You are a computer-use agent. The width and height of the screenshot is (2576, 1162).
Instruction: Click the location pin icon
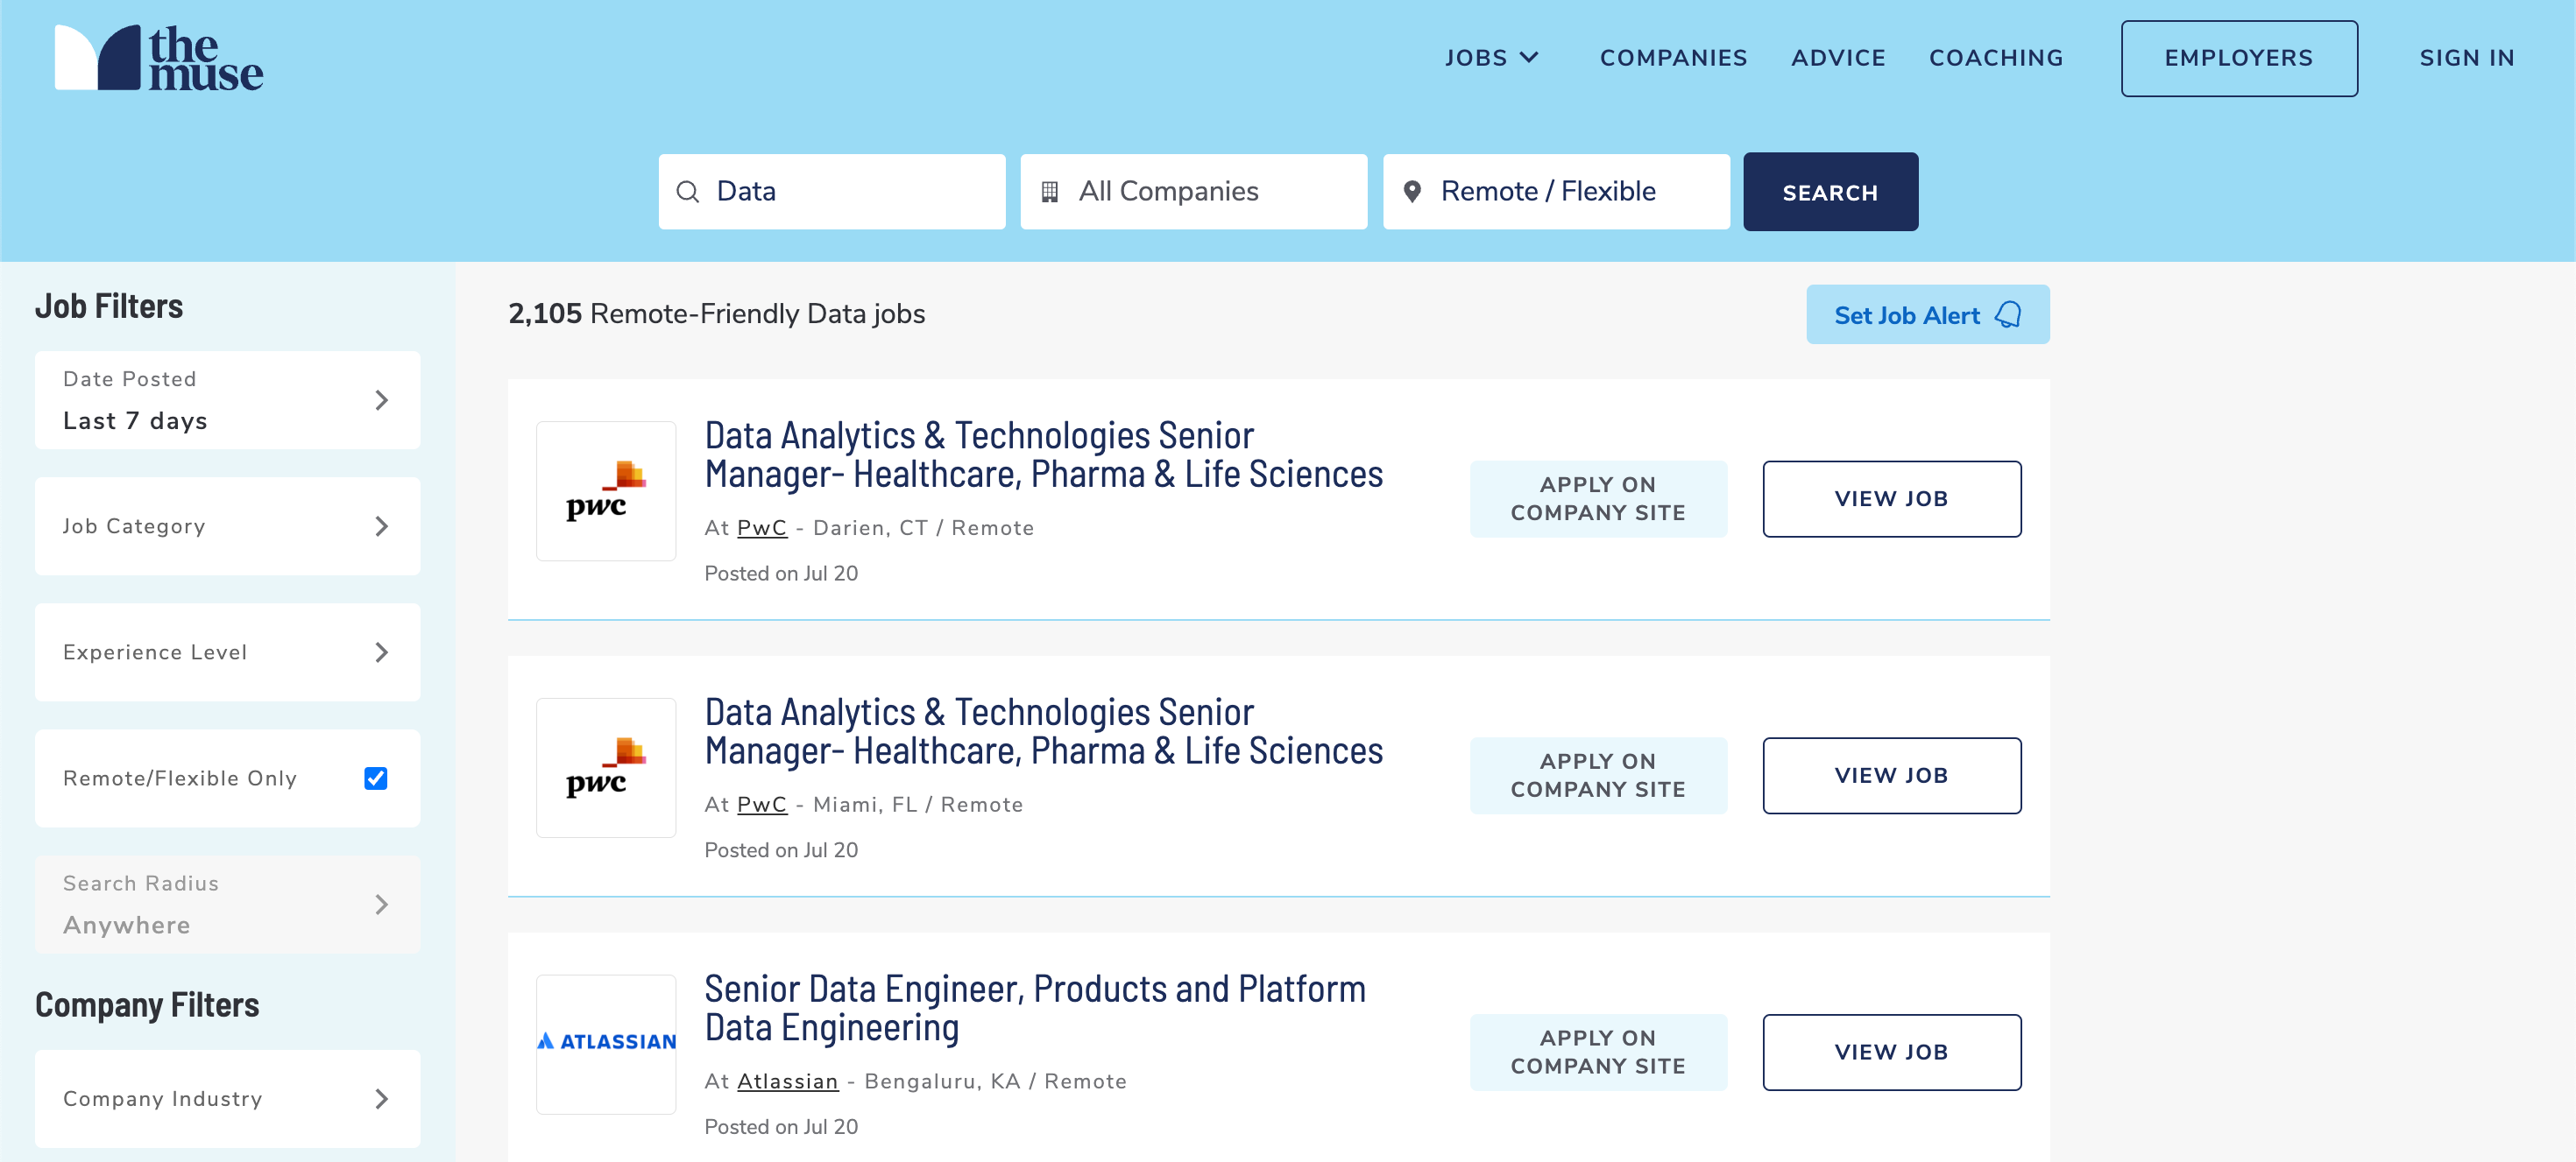(1411, 192)
